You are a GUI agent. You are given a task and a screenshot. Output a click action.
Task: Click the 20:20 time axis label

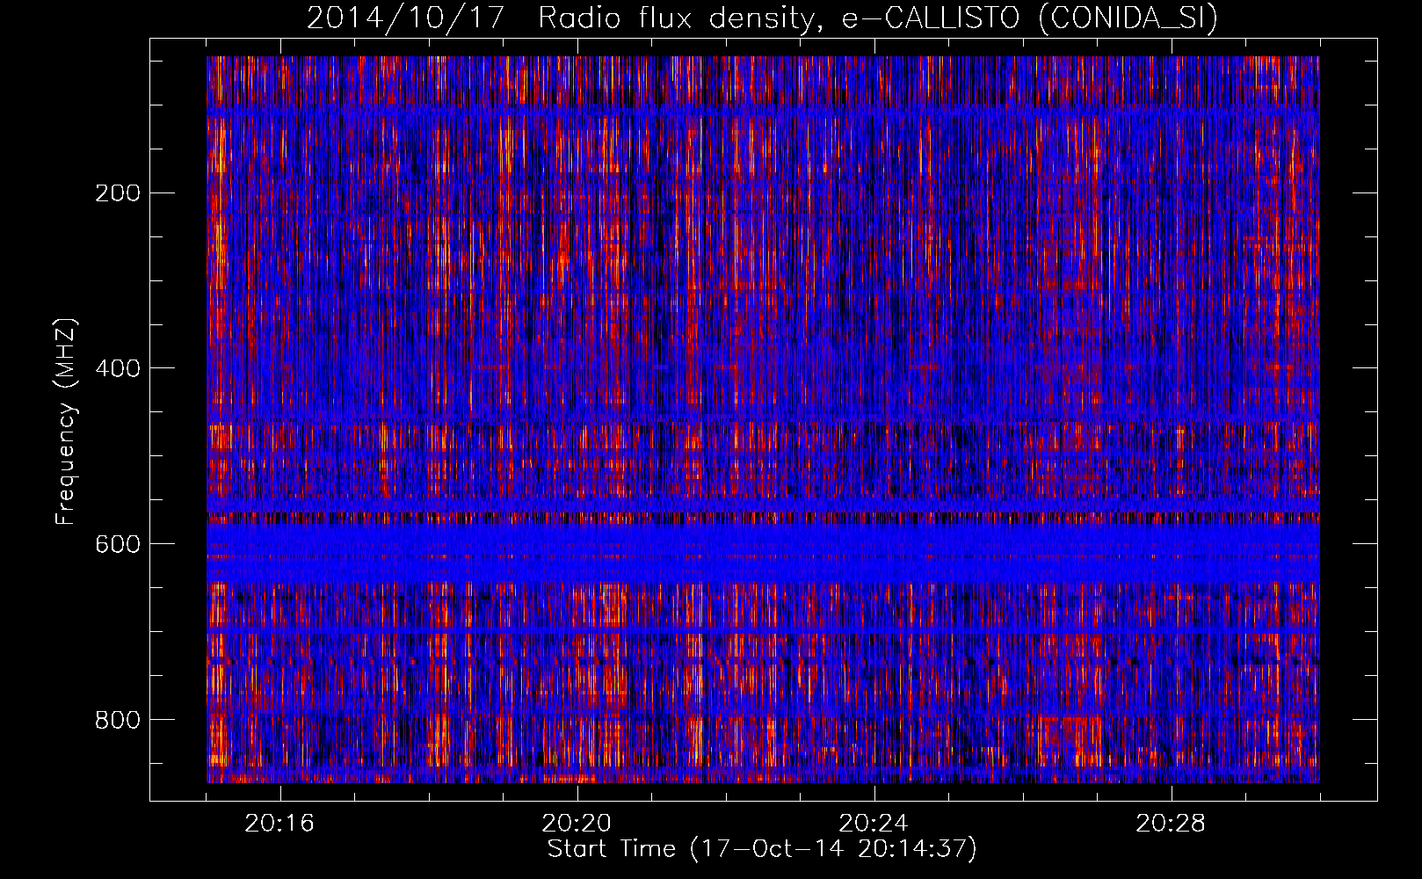[577, 824]
